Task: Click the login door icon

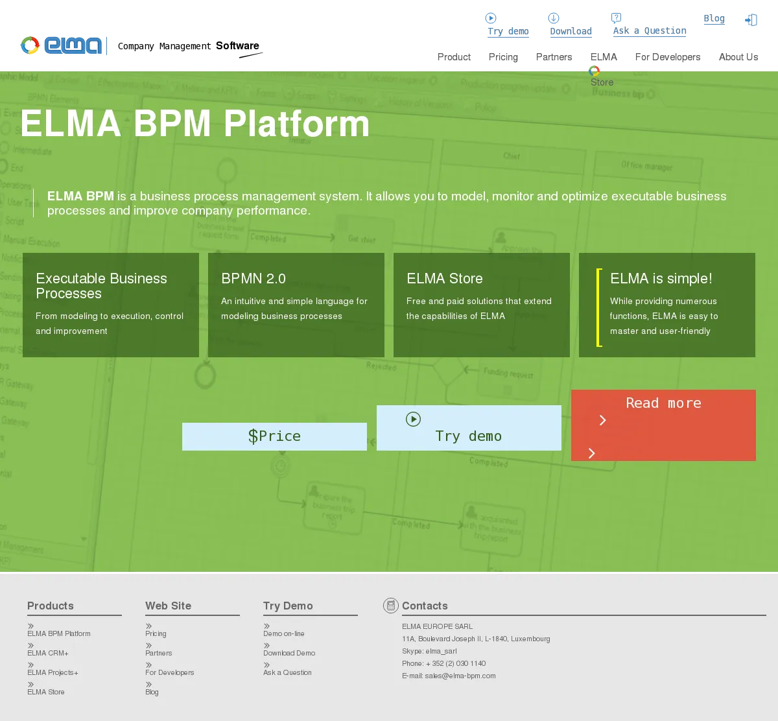Action: [x=751, y=20]
